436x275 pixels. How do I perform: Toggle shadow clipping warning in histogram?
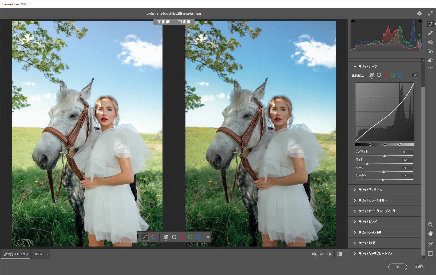(x=353, y=21)
